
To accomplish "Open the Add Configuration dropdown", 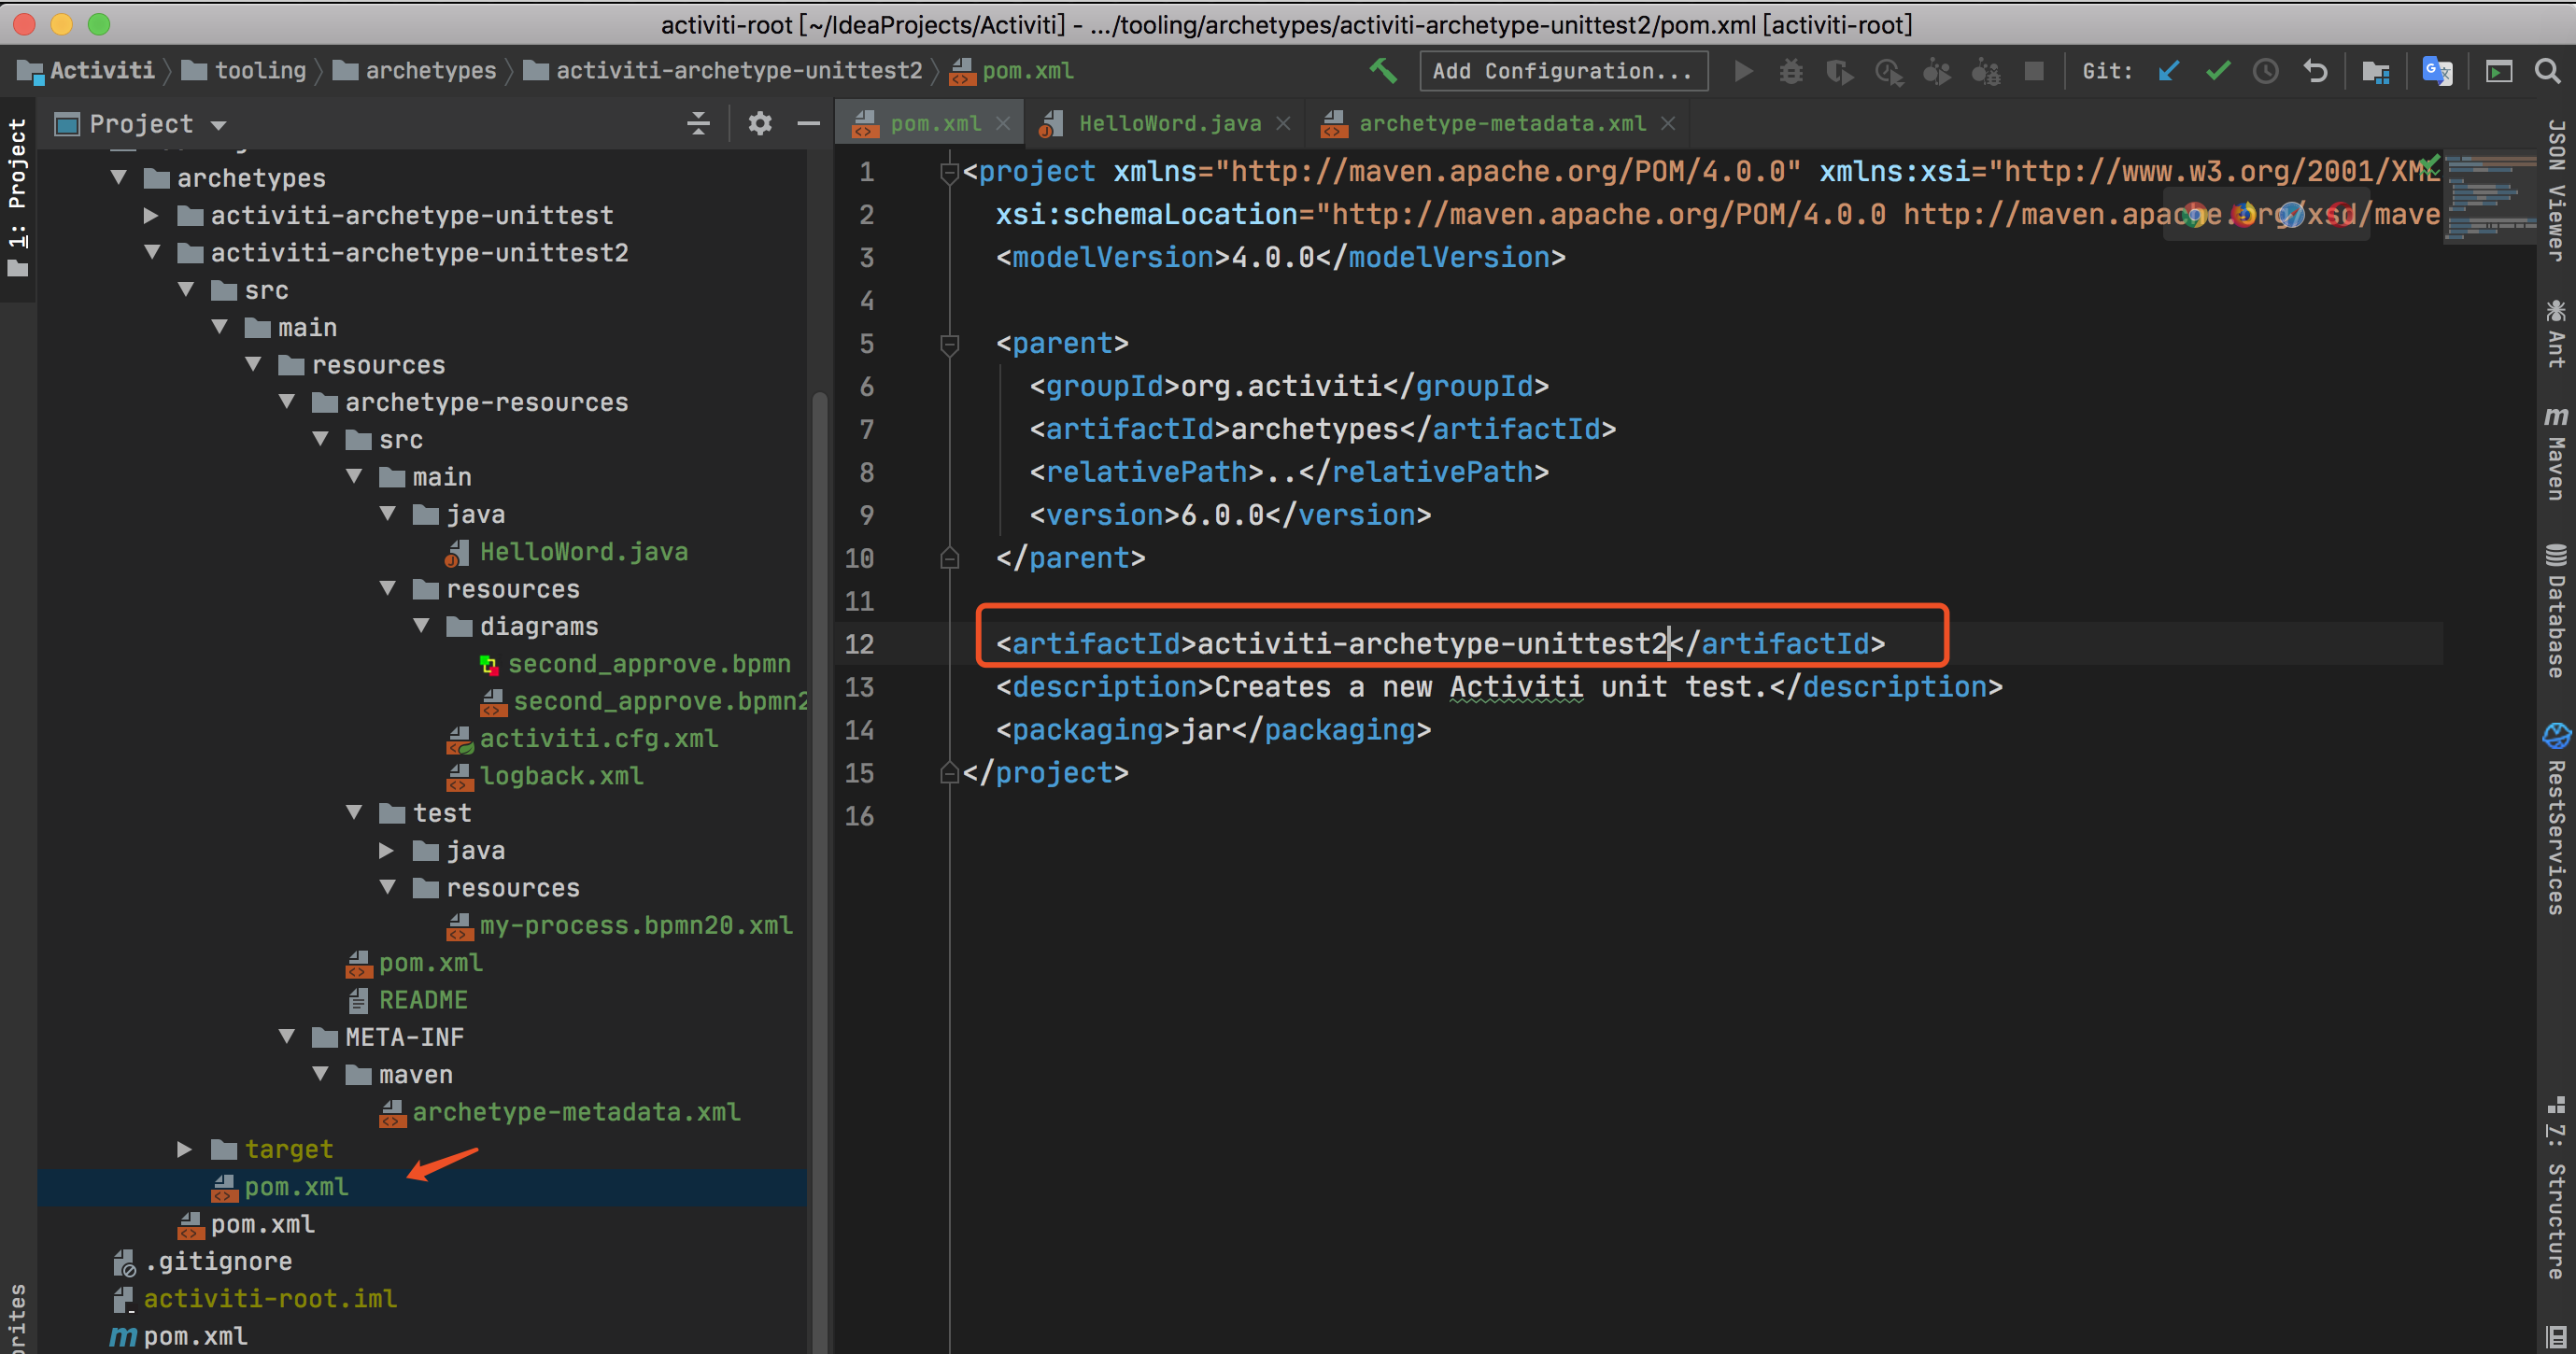I will coord(1563,71).
